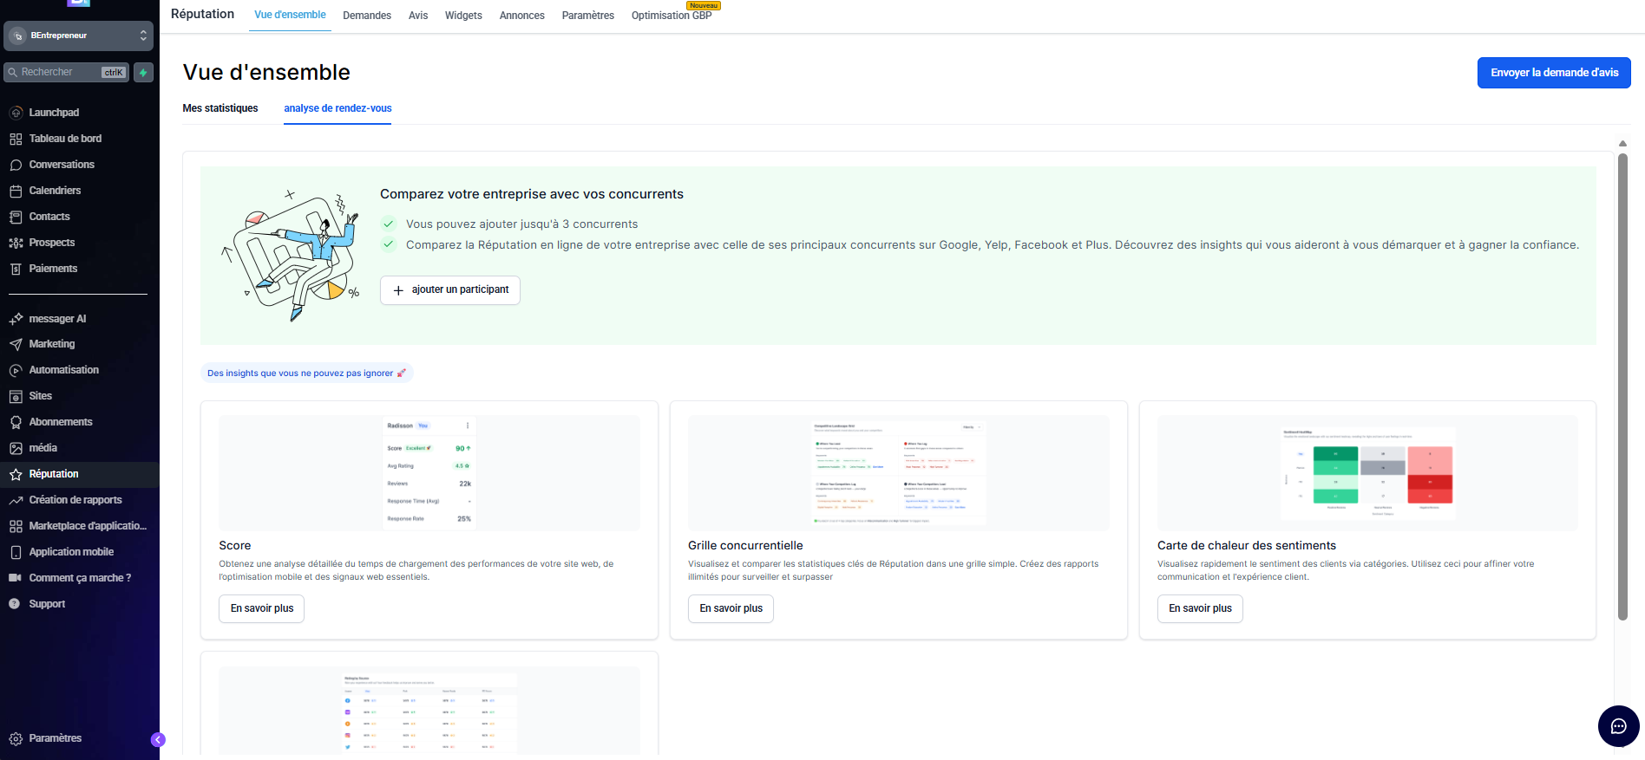Switch to the Avis tab
Viewport: 1645px width, 760px height.
pos(418,16)
